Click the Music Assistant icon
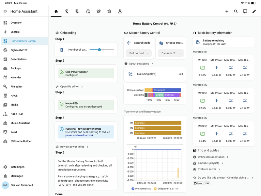The width and height of the screenshot is (261, 196). (x=5, y=123)
